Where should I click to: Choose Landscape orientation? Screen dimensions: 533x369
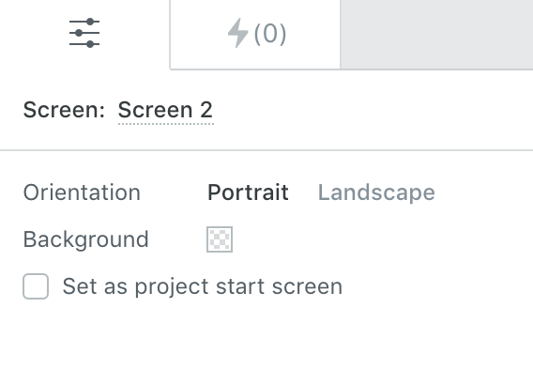[376, 192]
